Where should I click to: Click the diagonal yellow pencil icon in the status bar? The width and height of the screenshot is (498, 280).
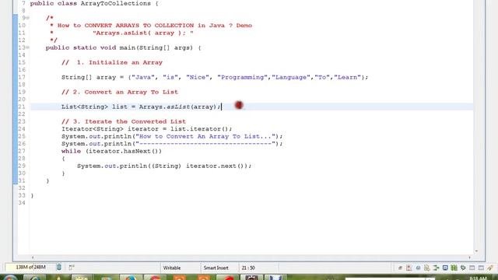(490, 268)
